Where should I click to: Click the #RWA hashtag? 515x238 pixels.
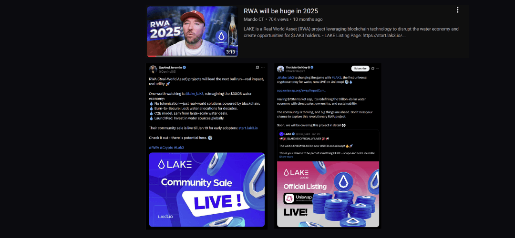154,148
